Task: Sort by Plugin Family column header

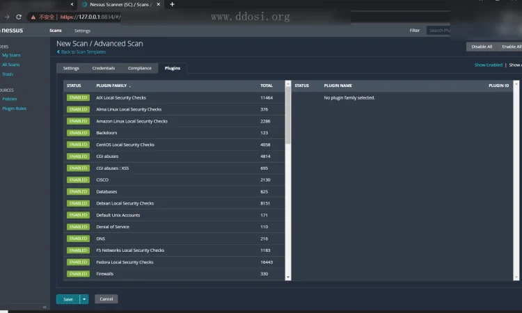Action: coord(113,86)
